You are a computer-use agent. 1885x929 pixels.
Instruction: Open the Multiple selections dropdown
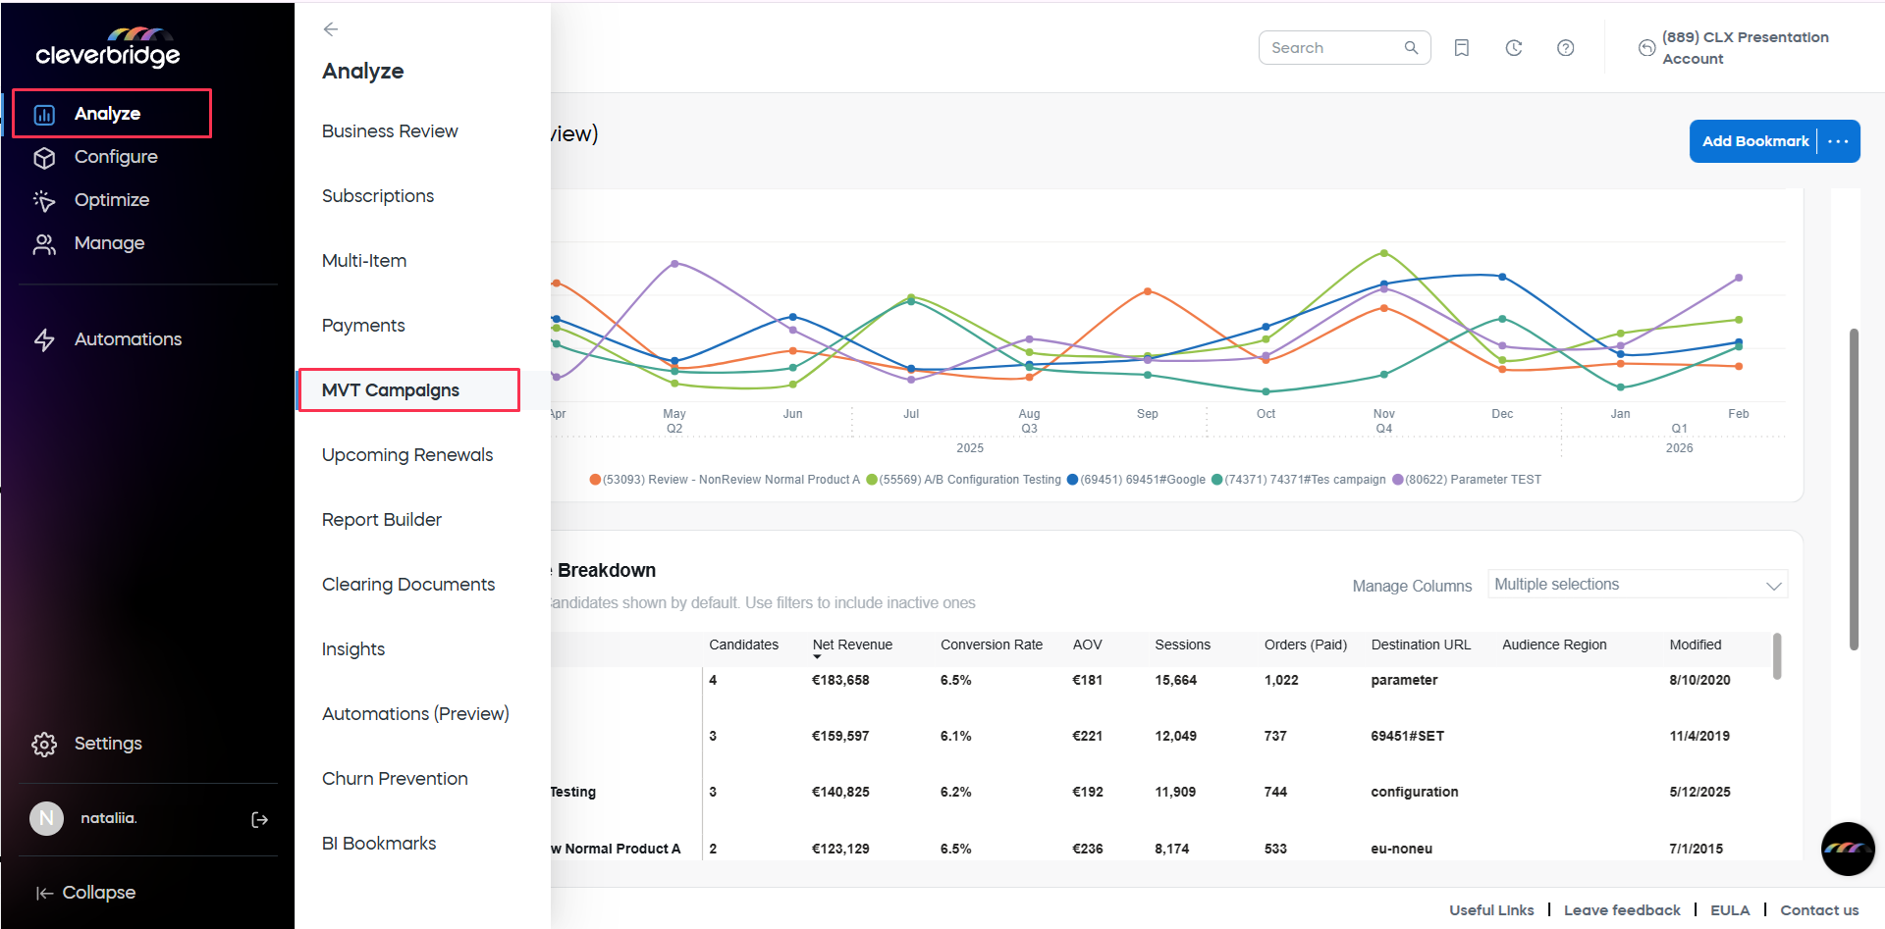pos(1636,584)
